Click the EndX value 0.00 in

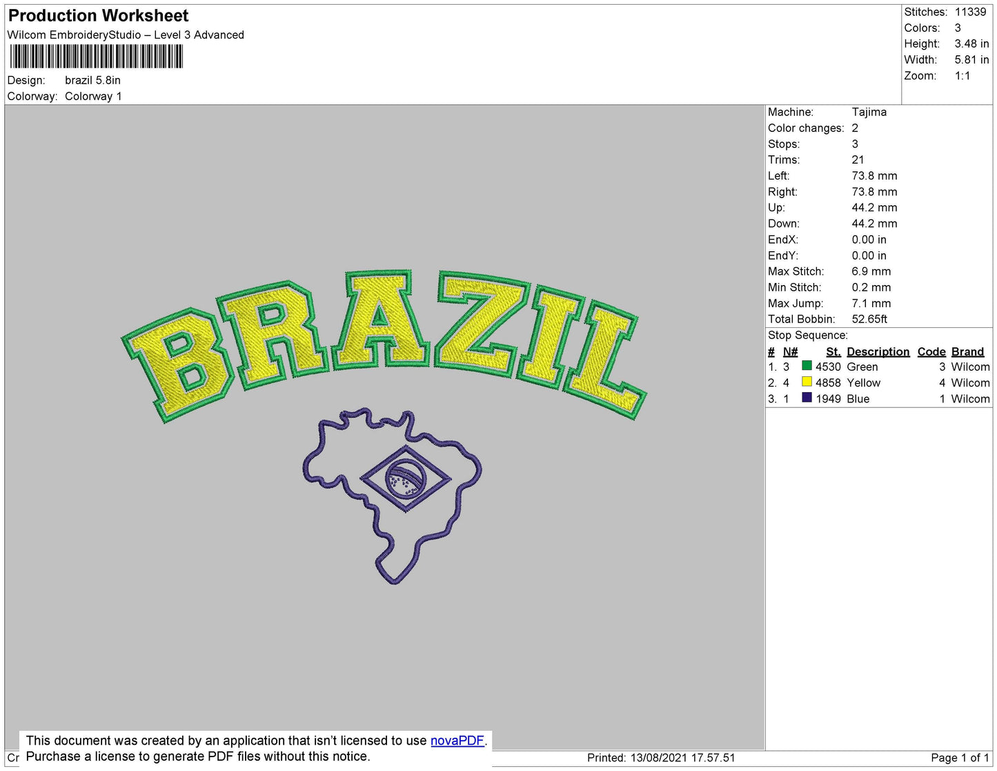(869, 240)
